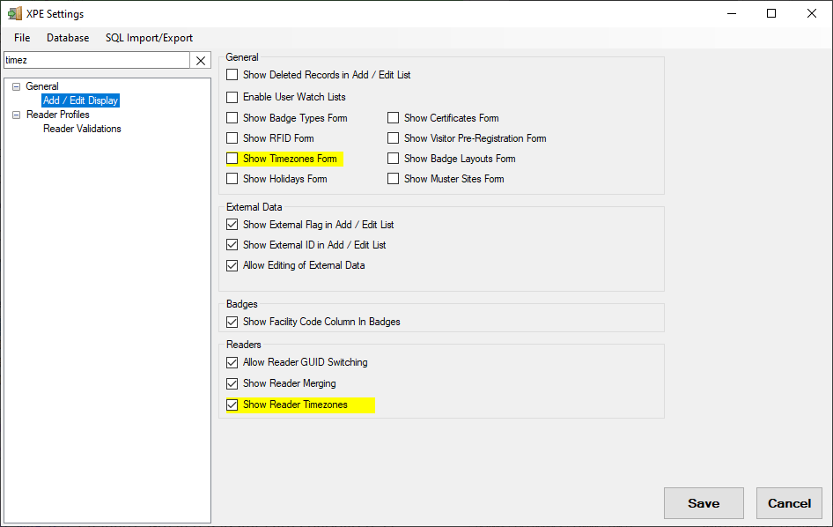Toggle Show Muster Sites Form checkbox
Viewport: 833px width, 527px height.
click(x=394, y=179)
